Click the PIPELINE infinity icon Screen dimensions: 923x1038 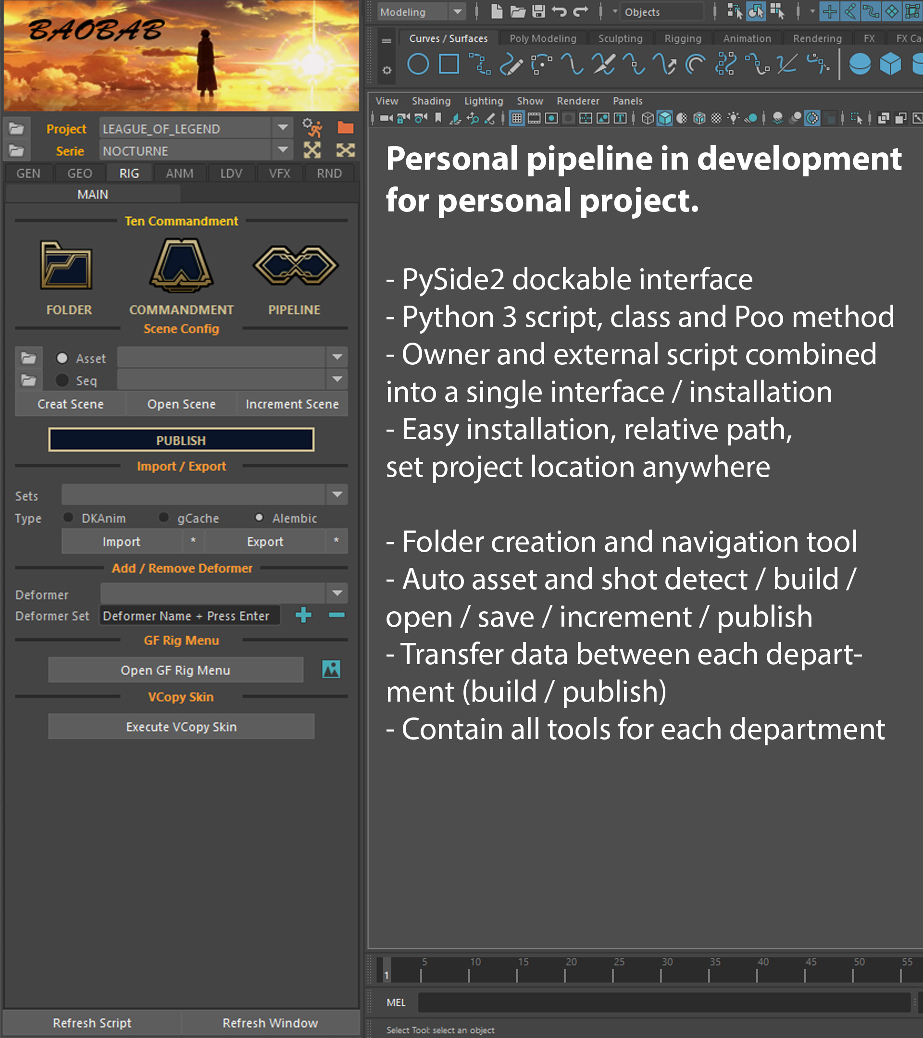coord(295,266)
